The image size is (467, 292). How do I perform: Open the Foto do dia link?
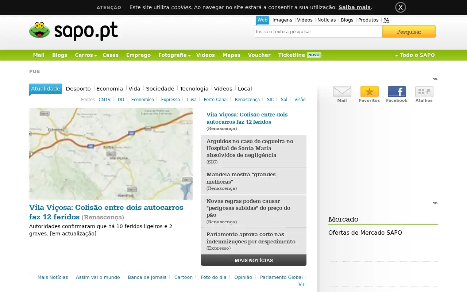point(213,277)
